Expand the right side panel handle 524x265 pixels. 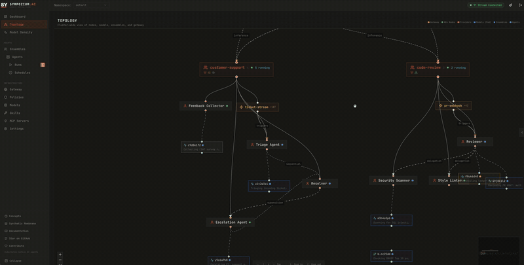521,132
